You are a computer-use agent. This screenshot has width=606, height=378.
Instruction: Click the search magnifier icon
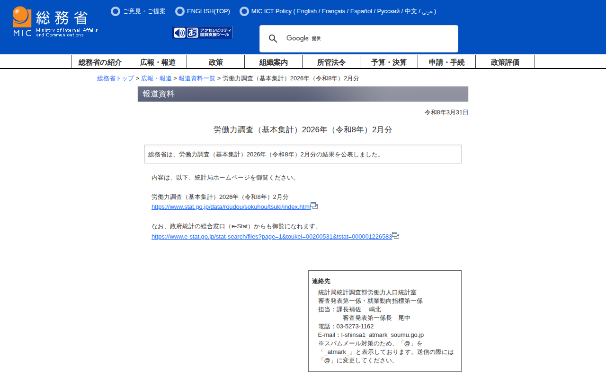coord(273,39)
